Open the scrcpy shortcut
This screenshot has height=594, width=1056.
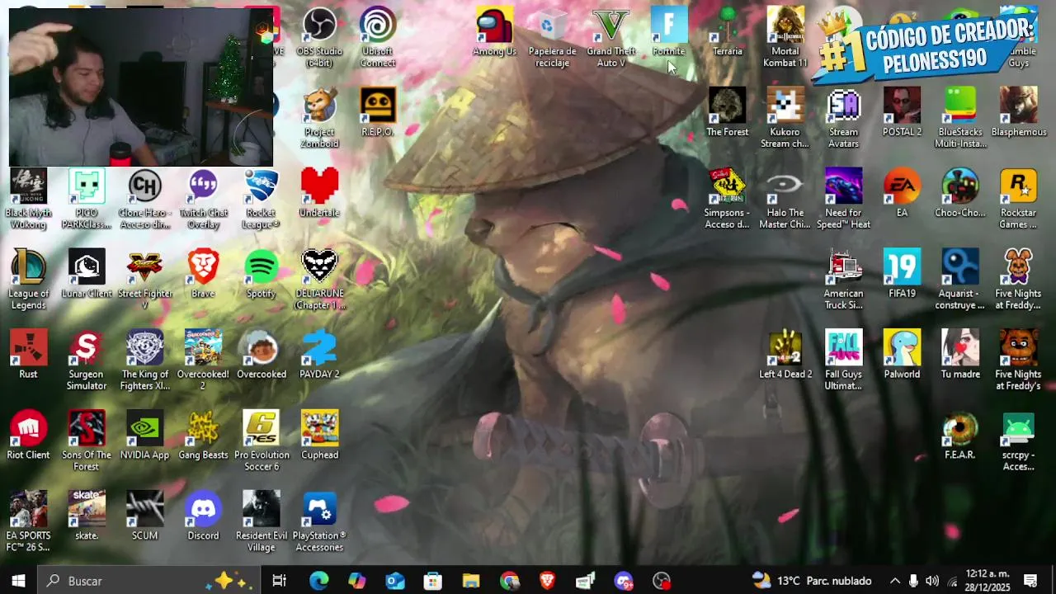pyautogui.click(x=1019, y=442)
